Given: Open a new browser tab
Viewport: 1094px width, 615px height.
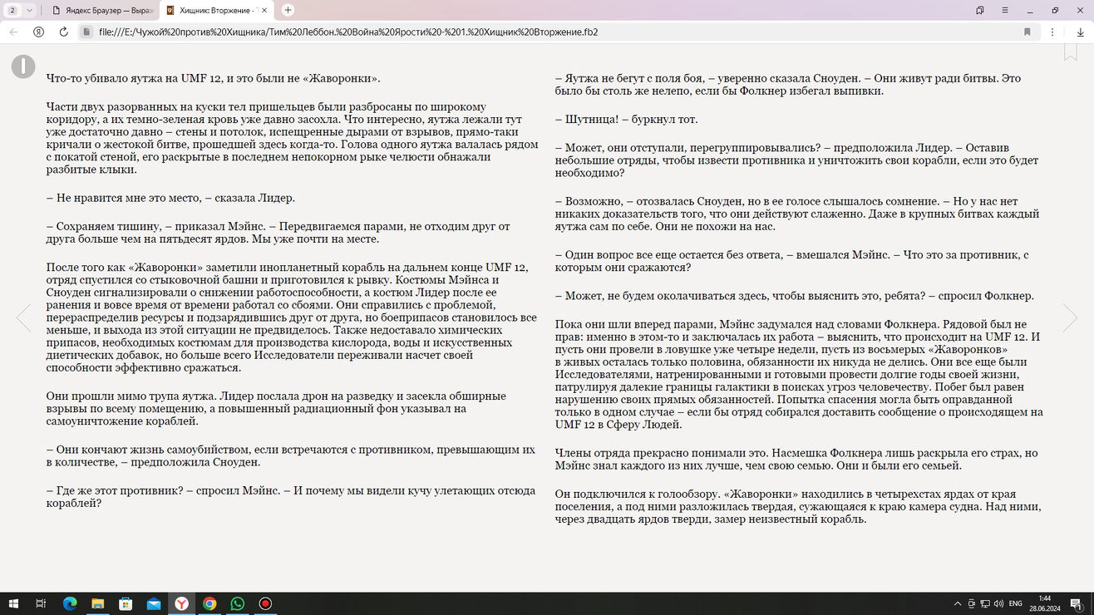Looking at the screenshot, I should tap(288, 10).
